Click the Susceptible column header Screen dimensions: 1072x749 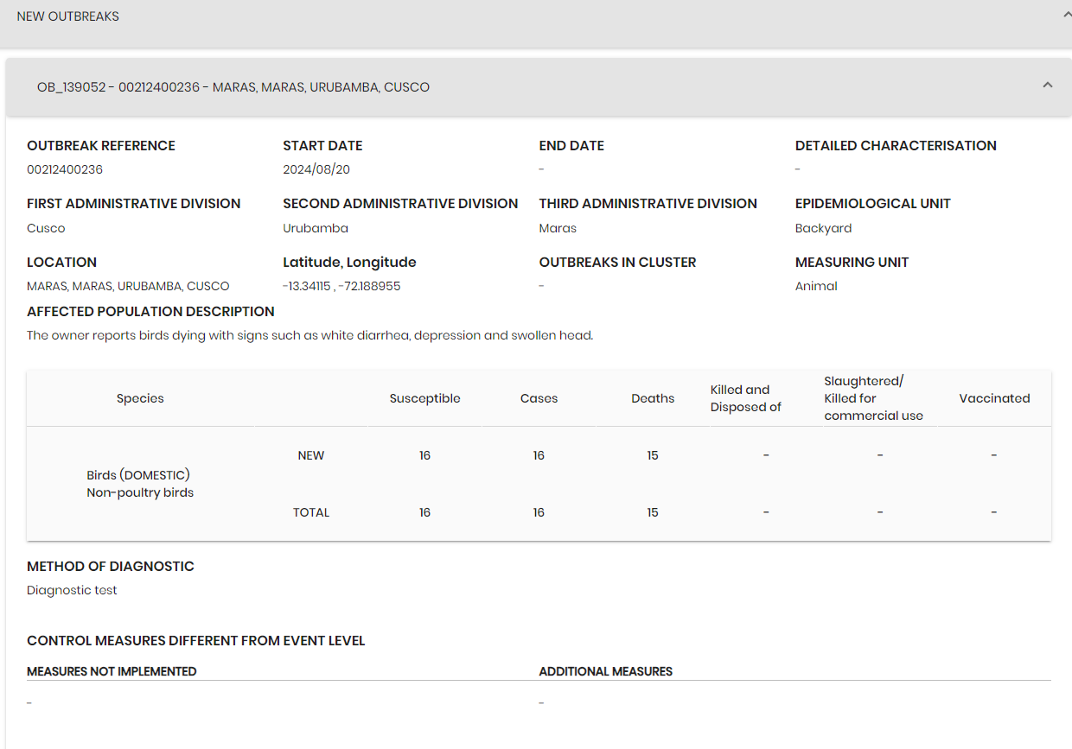click(x=424, y=398)
